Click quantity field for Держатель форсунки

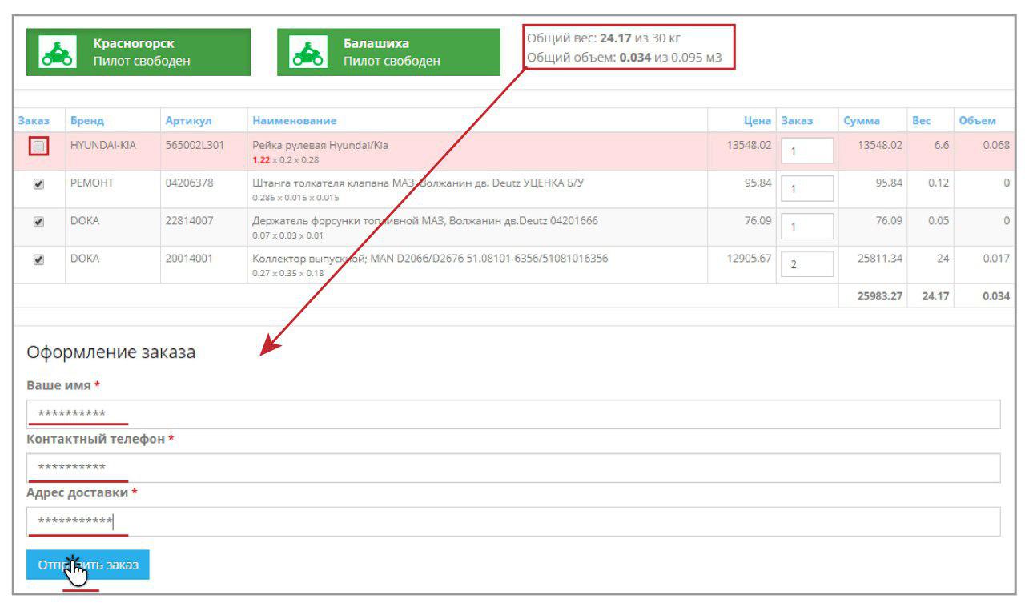point(806,226)
